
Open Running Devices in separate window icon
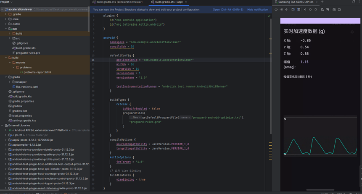coord(354,2)
